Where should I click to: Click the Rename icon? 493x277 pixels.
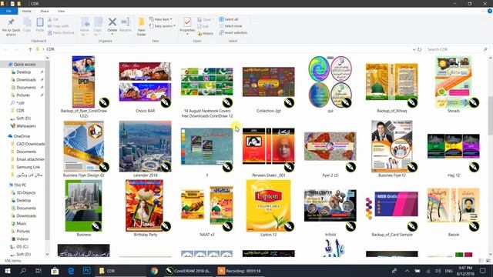[x=126, y=22]
